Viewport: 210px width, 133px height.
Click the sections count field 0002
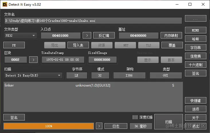pos(15,60)
